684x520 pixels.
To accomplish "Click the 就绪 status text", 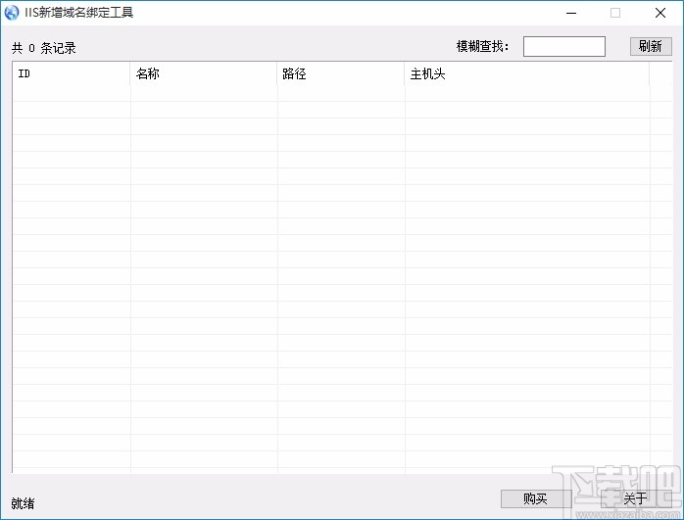I will tap(23, 503).
